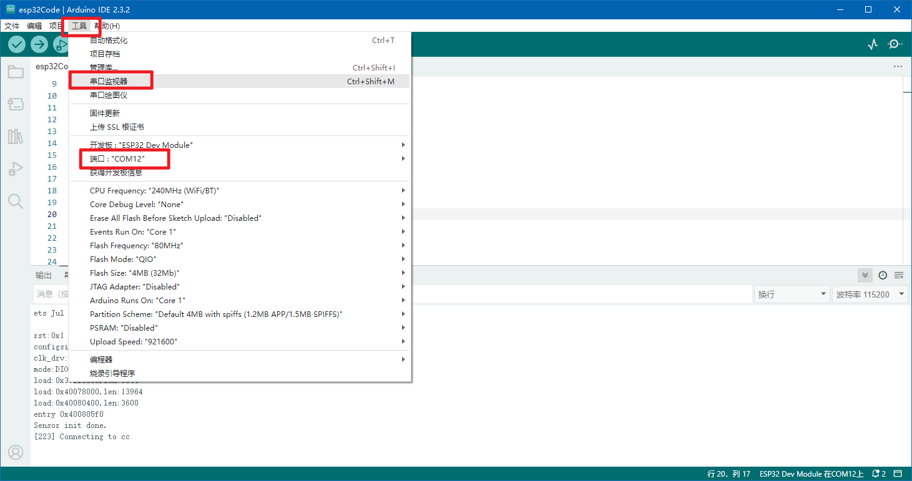
Task: Toggle timestamp clock icon in serial monitor
Action: coord(883,275)
